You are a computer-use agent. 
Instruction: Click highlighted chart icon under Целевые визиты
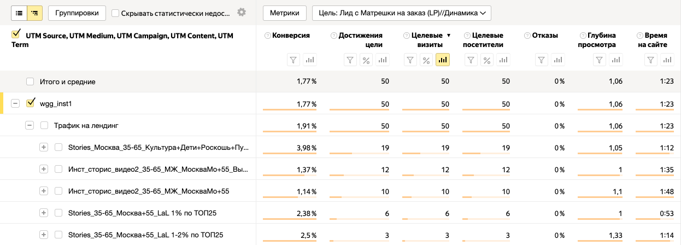click(x=443, y=60)
